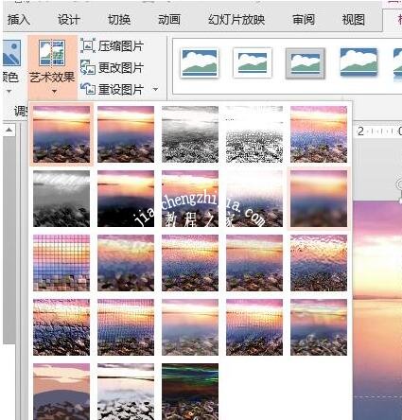Select the middle effect in fourth row
This screenshot has height=420, width=402.
pyautogui.click(x=190, y=327)
